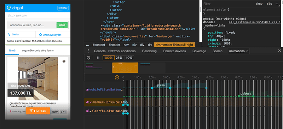Open the Satılık Daire breadcrumb link
The height and width of the screenshot is (129, 283).
pos(21,16)
